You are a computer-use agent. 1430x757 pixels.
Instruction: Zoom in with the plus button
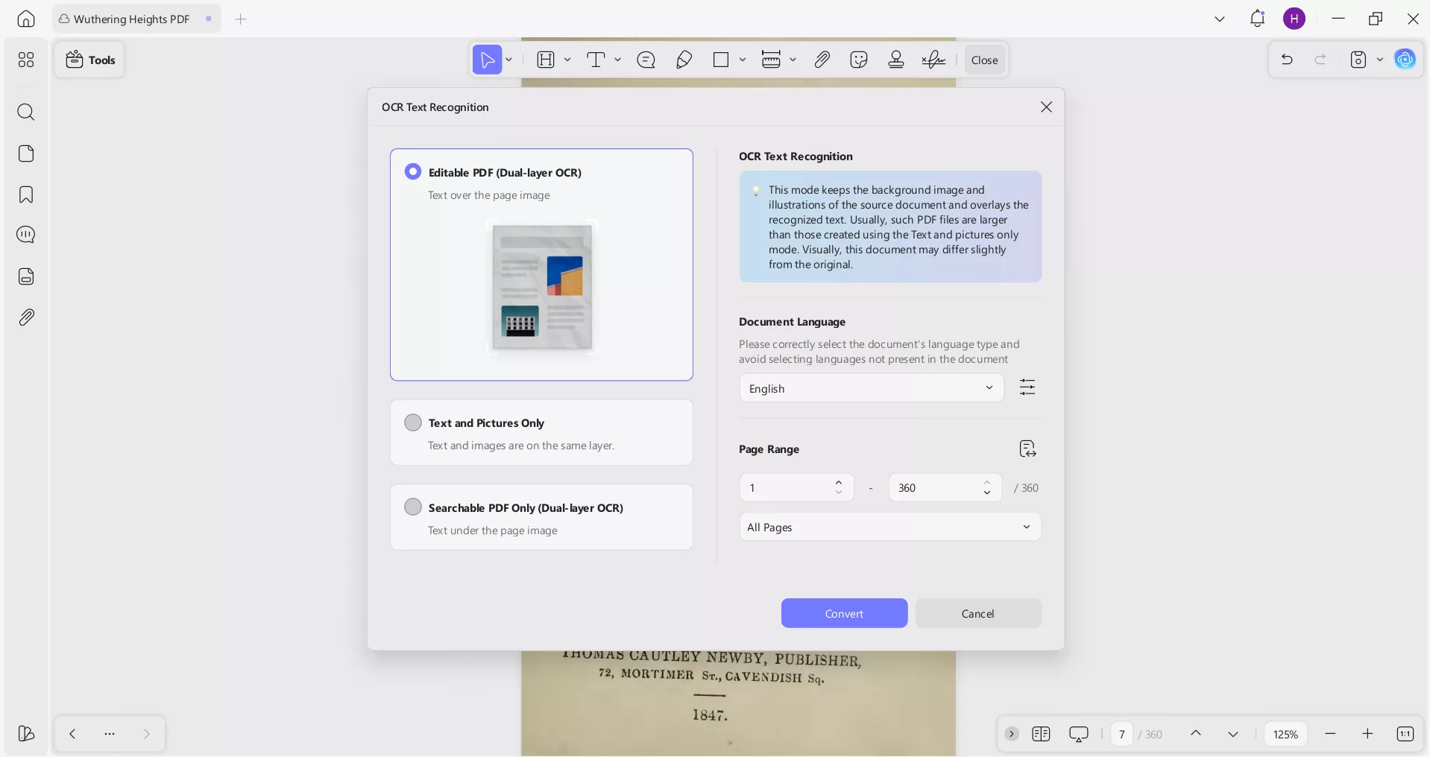pos(1367,734)
